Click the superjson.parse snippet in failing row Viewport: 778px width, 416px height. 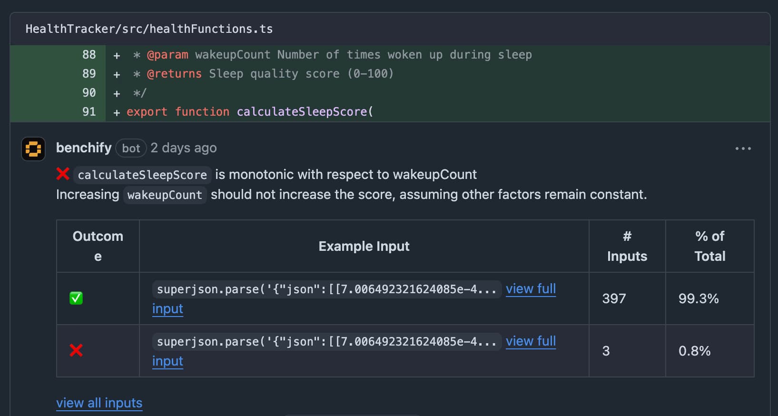pyautogui.click(x=326, y=341)
